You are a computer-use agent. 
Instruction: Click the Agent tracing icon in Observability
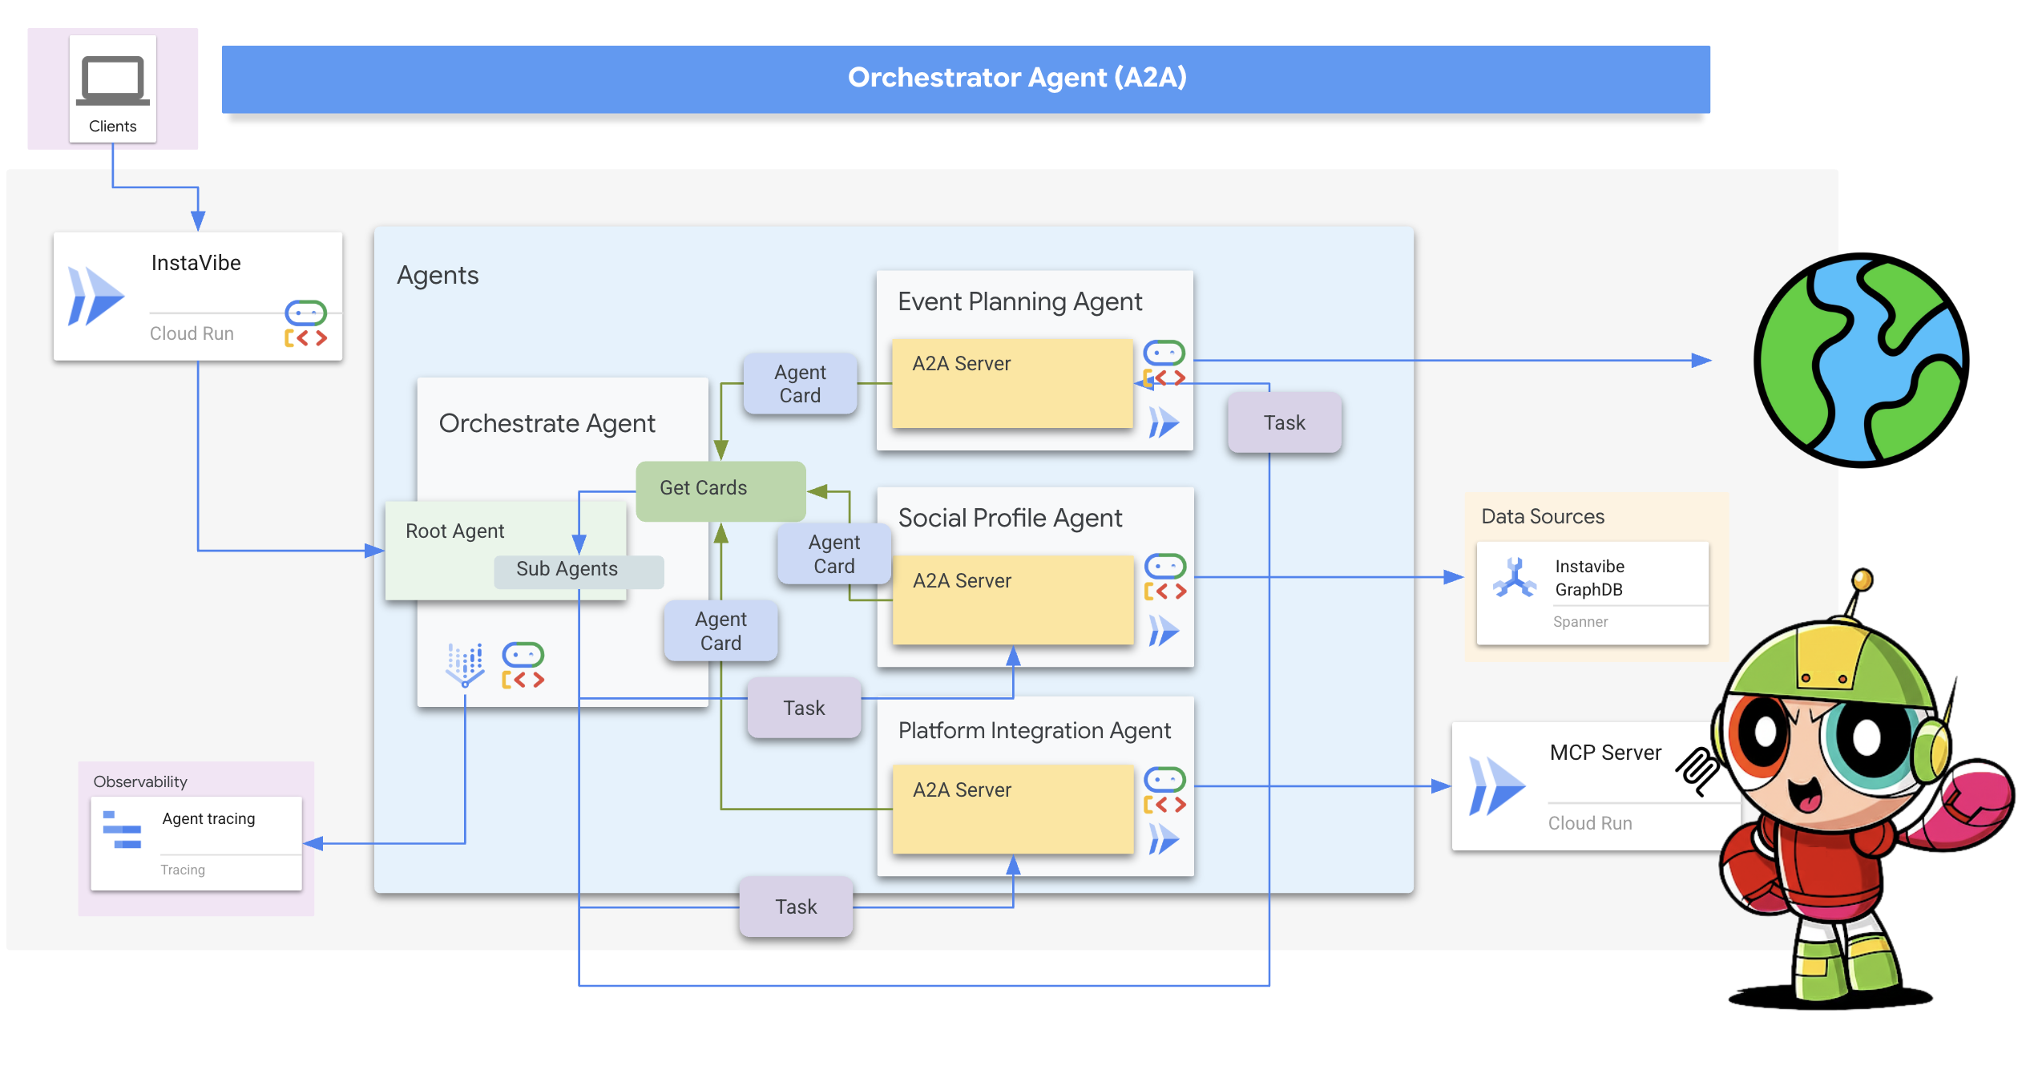(122, 830)
